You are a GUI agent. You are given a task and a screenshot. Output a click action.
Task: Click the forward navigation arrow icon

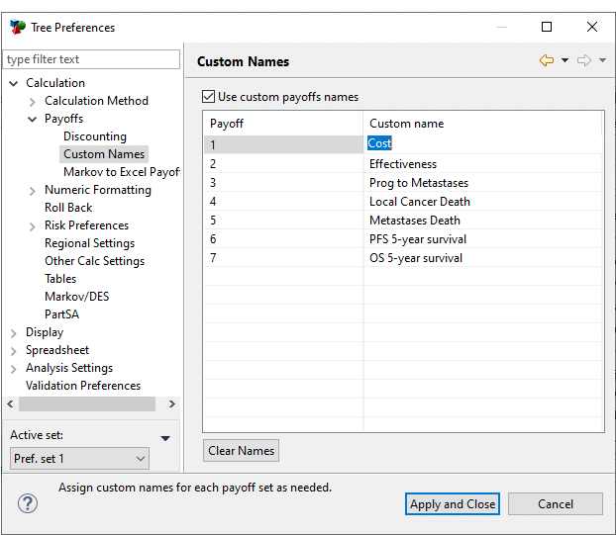(584, 61)
